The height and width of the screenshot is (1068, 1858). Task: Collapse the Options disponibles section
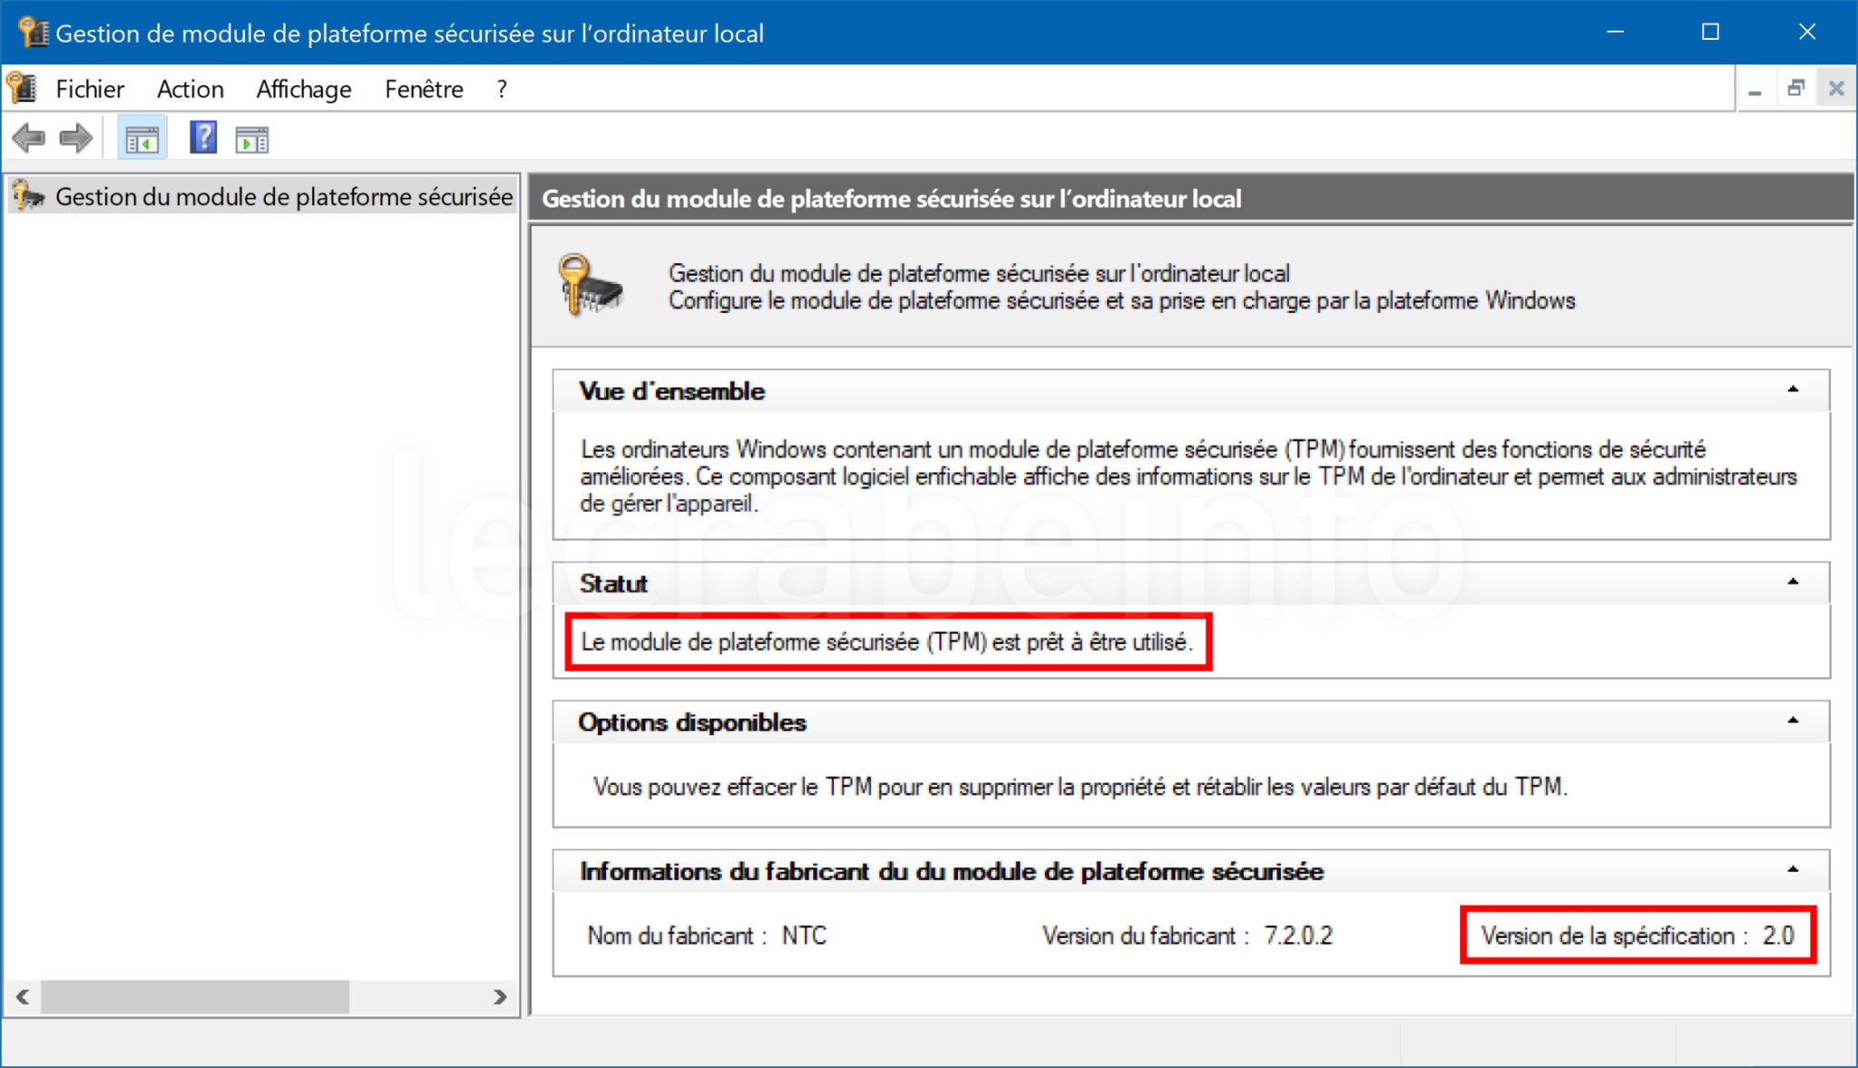(x=1793, y=721)
